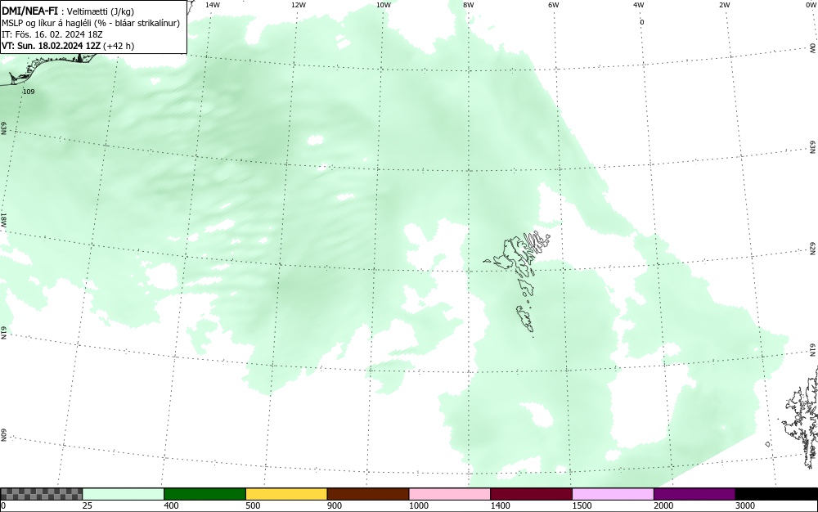Click the light green 25–400 legend swatch
The image size is (818, 512).
pyautogui.click(x=124, y=494)
